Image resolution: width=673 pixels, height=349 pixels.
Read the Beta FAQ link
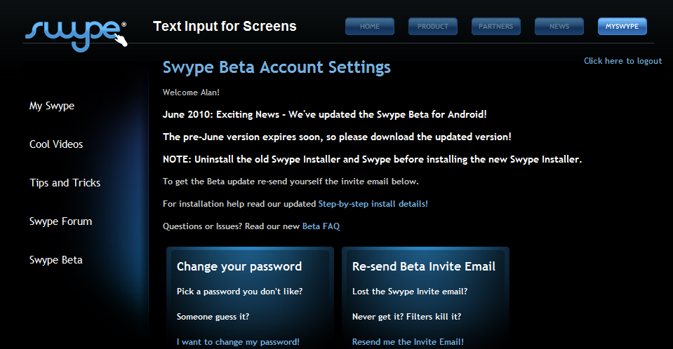coord(321,226)
